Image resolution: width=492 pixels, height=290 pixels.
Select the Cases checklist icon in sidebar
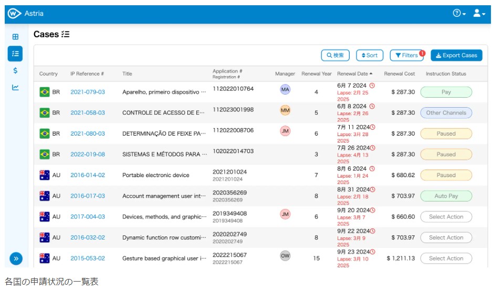[x=15, y=54]
